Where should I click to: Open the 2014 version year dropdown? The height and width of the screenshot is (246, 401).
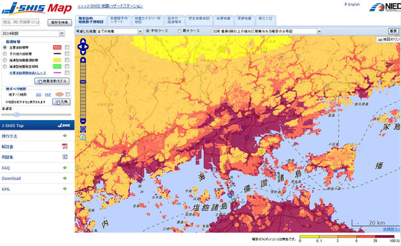coord(33,34)
